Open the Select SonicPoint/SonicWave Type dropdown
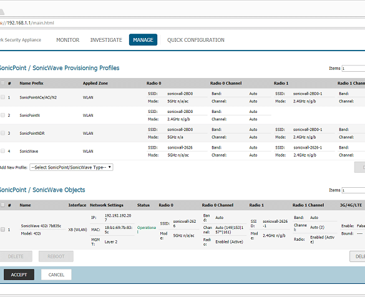Viewport: 365px width, 297px height. coord(71,167)
